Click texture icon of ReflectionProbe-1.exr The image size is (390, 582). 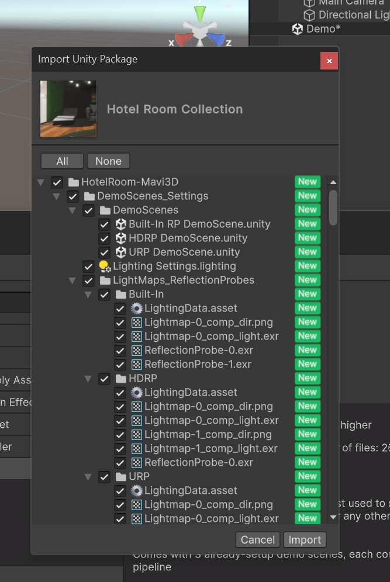coord(137,365)
